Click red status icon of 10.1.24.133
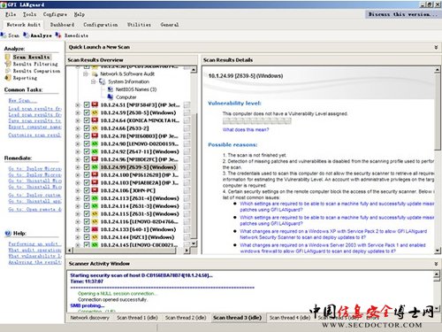This screenshot has height=332, width=442. (x=95, y=229)
